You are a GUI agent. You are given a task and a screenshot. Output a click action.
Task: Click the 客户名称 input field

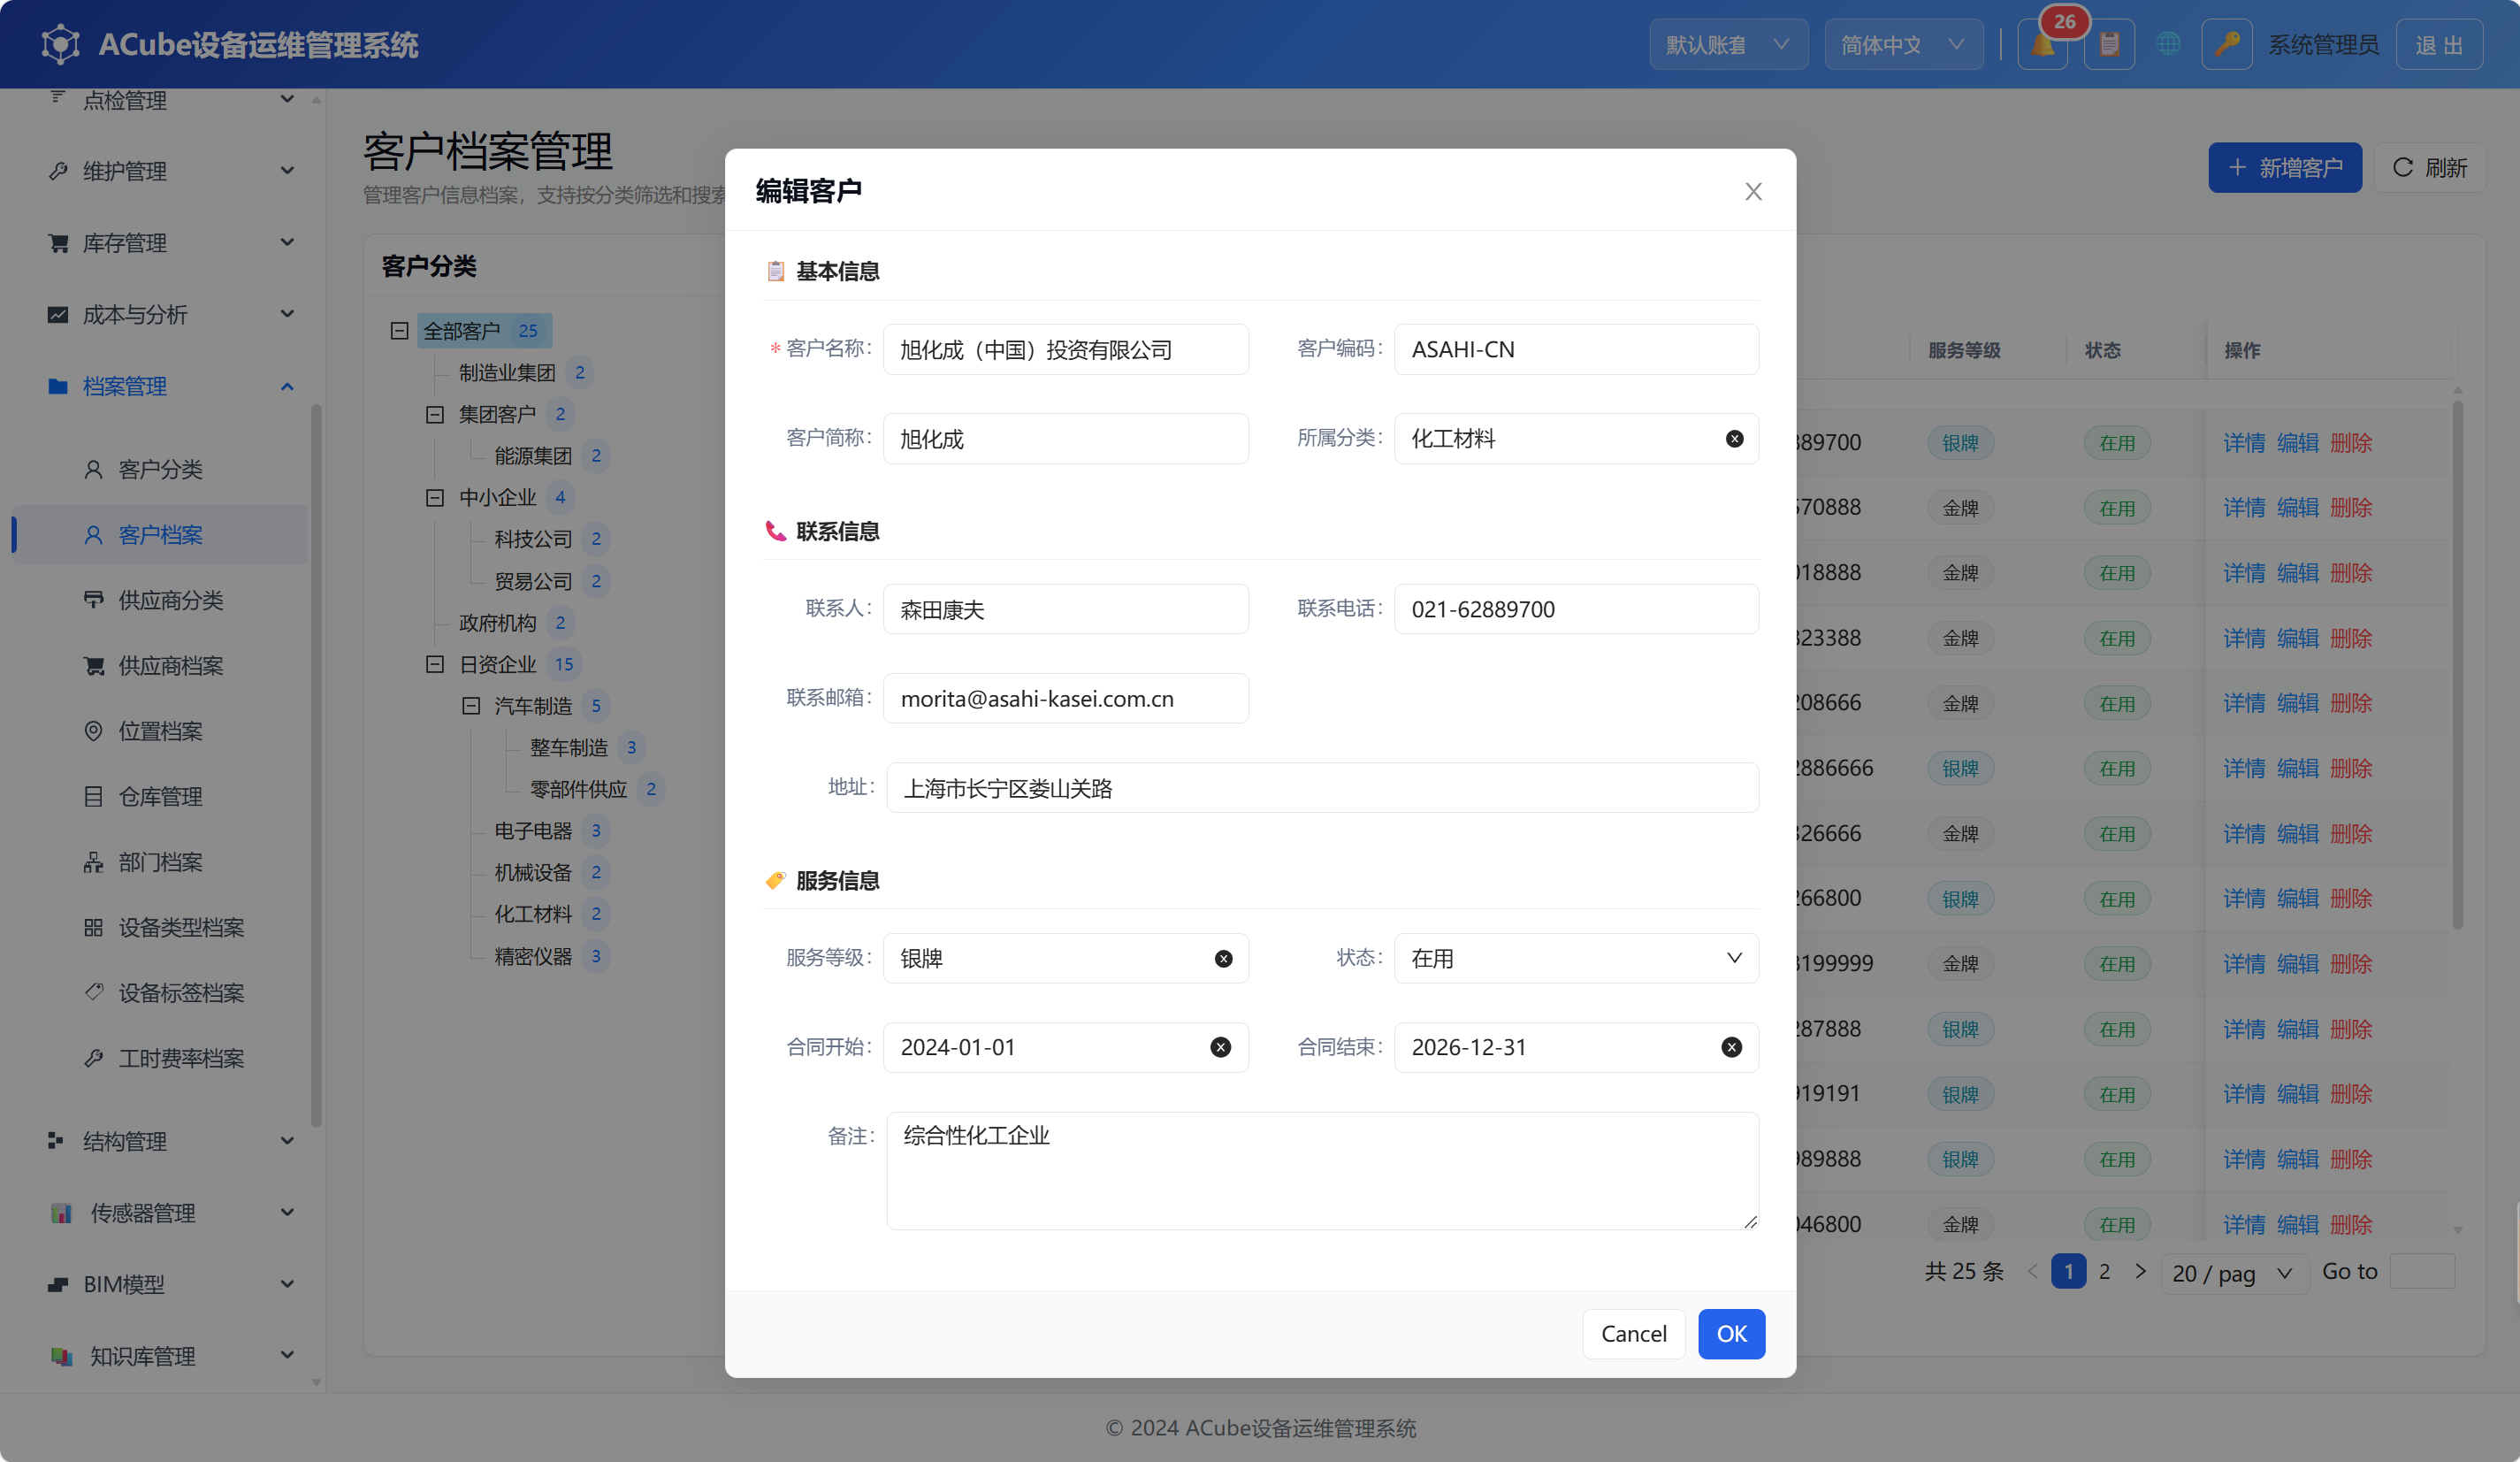[1065, 349]
